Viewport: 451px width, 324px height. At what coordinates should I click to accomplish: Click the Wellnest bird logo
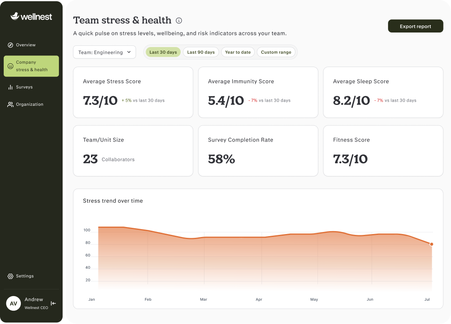coord(15,16)
